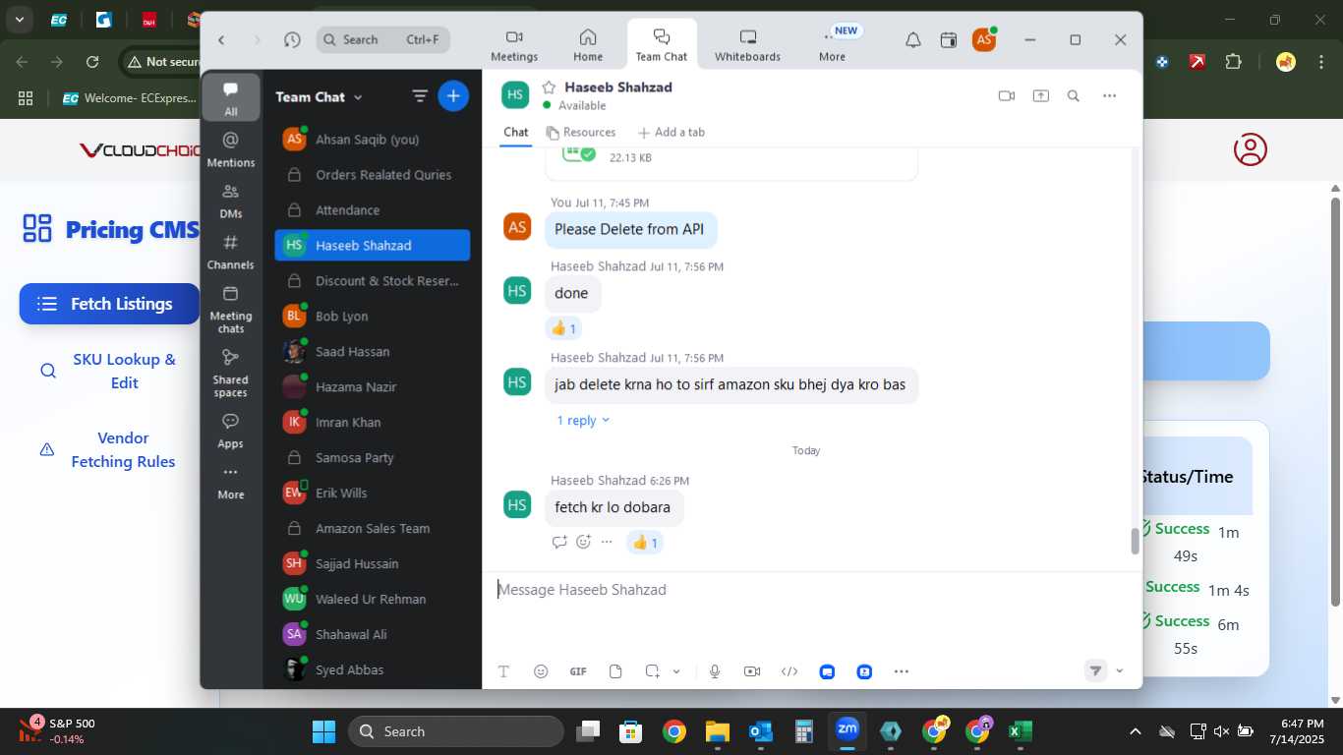The image size is (1343, 755).
Task: Record a video message
Action: pyautogui.click(x=752, y=671)
